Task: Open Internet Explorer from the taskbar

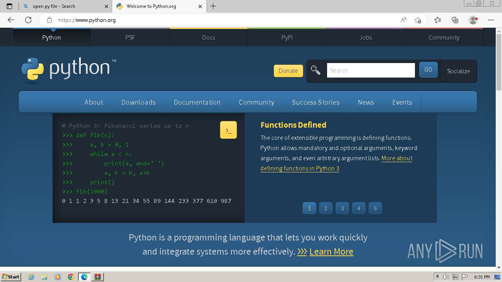Action: (x=31, y=277)
